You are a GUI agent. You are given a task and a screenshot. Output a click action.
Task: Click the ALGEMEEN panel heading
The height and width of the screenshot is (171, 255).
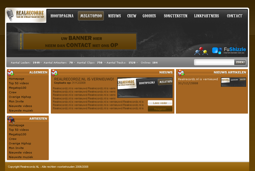point(38,73)
